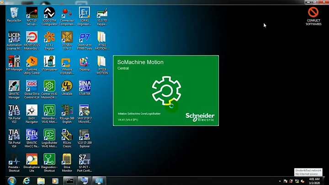The image size is (329, 185).
Task: Launch SINAMICS STARTER icon
Action: pos(85,87)
